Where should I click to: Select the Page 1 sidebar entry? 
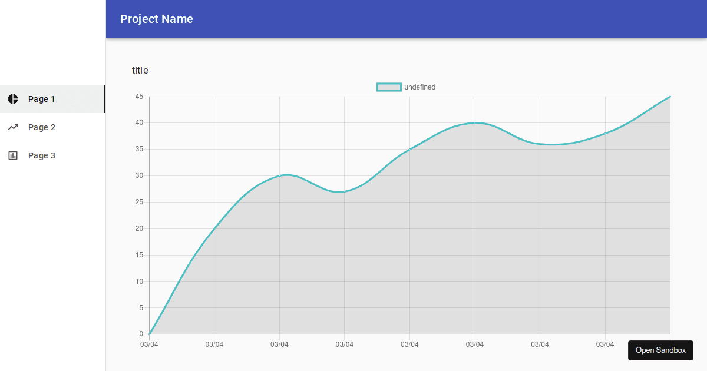pos(41,99)
